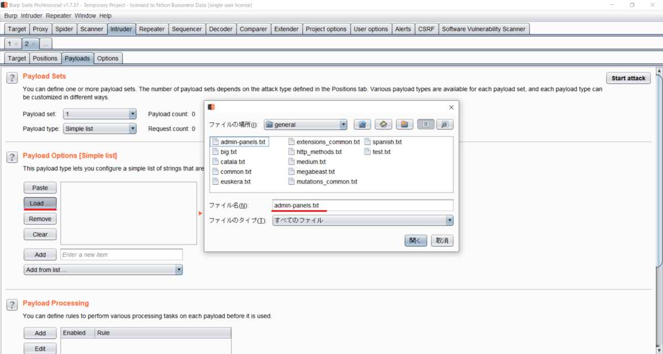The width and height of the screenshot is (663, 354).
Task: Switch to the Spider tab
Action: (x=64, y=29)
